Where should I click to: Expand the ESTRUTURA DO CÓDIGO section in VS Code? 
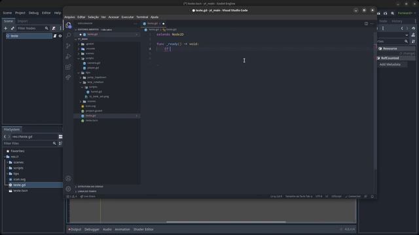(90, 187)
